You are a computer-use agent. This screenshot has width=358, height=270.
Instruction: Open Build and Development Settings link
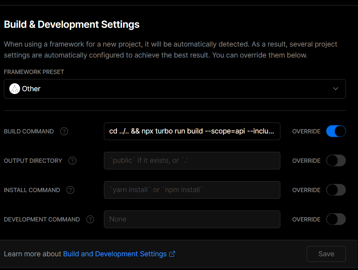115,254
